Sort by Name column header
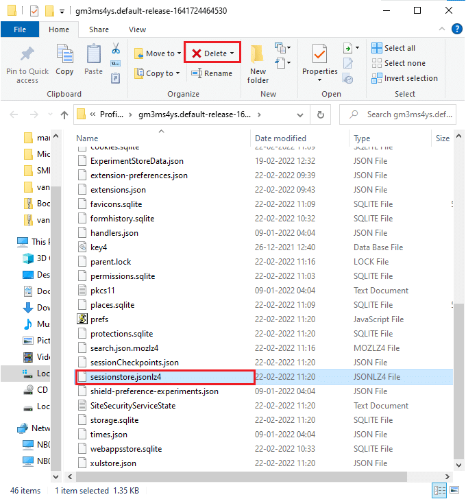This screenshot has width=466, height=499. pos(87,138)
